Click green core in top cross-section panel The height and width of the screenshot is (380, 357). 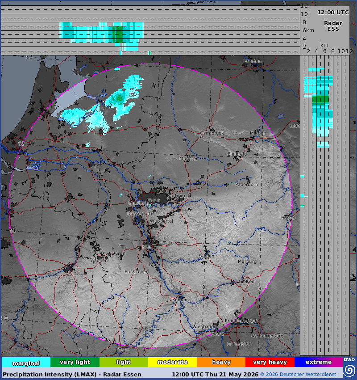118,34
